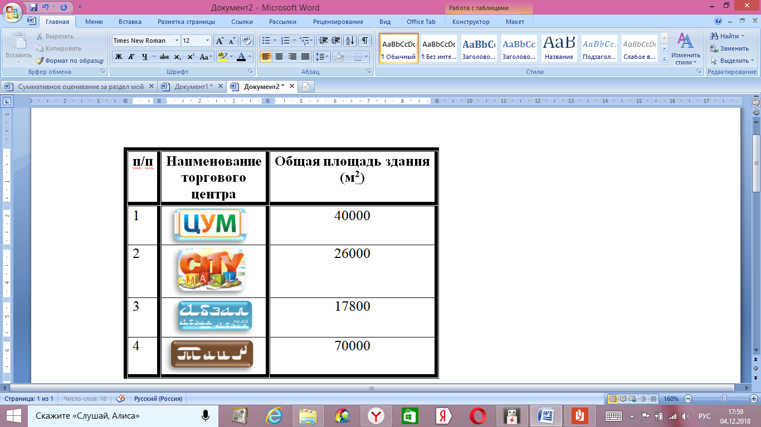The height and width of the screenshot is (427, 761).
Task: Zoom out with minus button
Action: click(x=688, y=399)
